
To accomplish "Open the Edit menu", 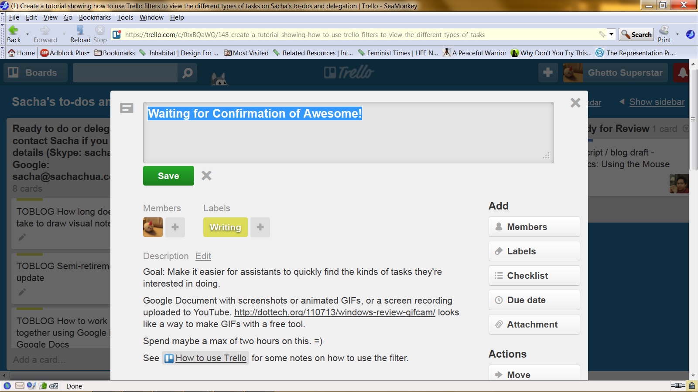I will 31,17.
